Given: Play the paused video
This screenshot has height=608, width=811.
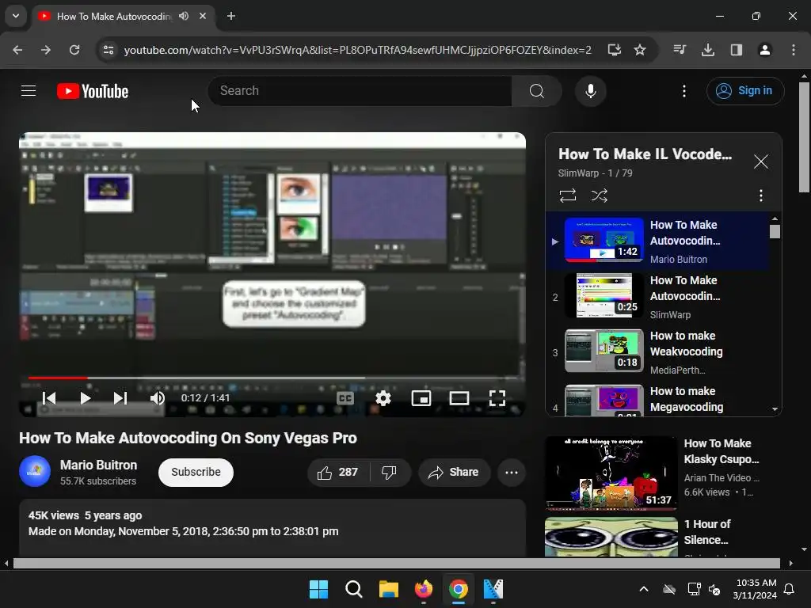Looking at the screenshot, I should [86, 397].
